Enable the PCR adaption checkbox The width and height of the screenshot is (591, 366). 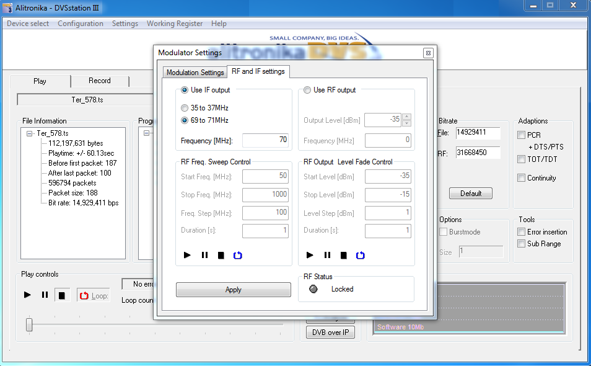521,135
